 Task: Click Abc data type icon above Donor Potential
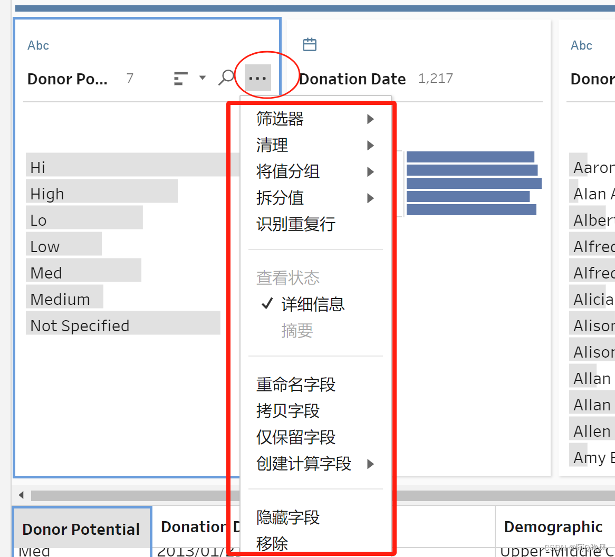coord(38,45)
